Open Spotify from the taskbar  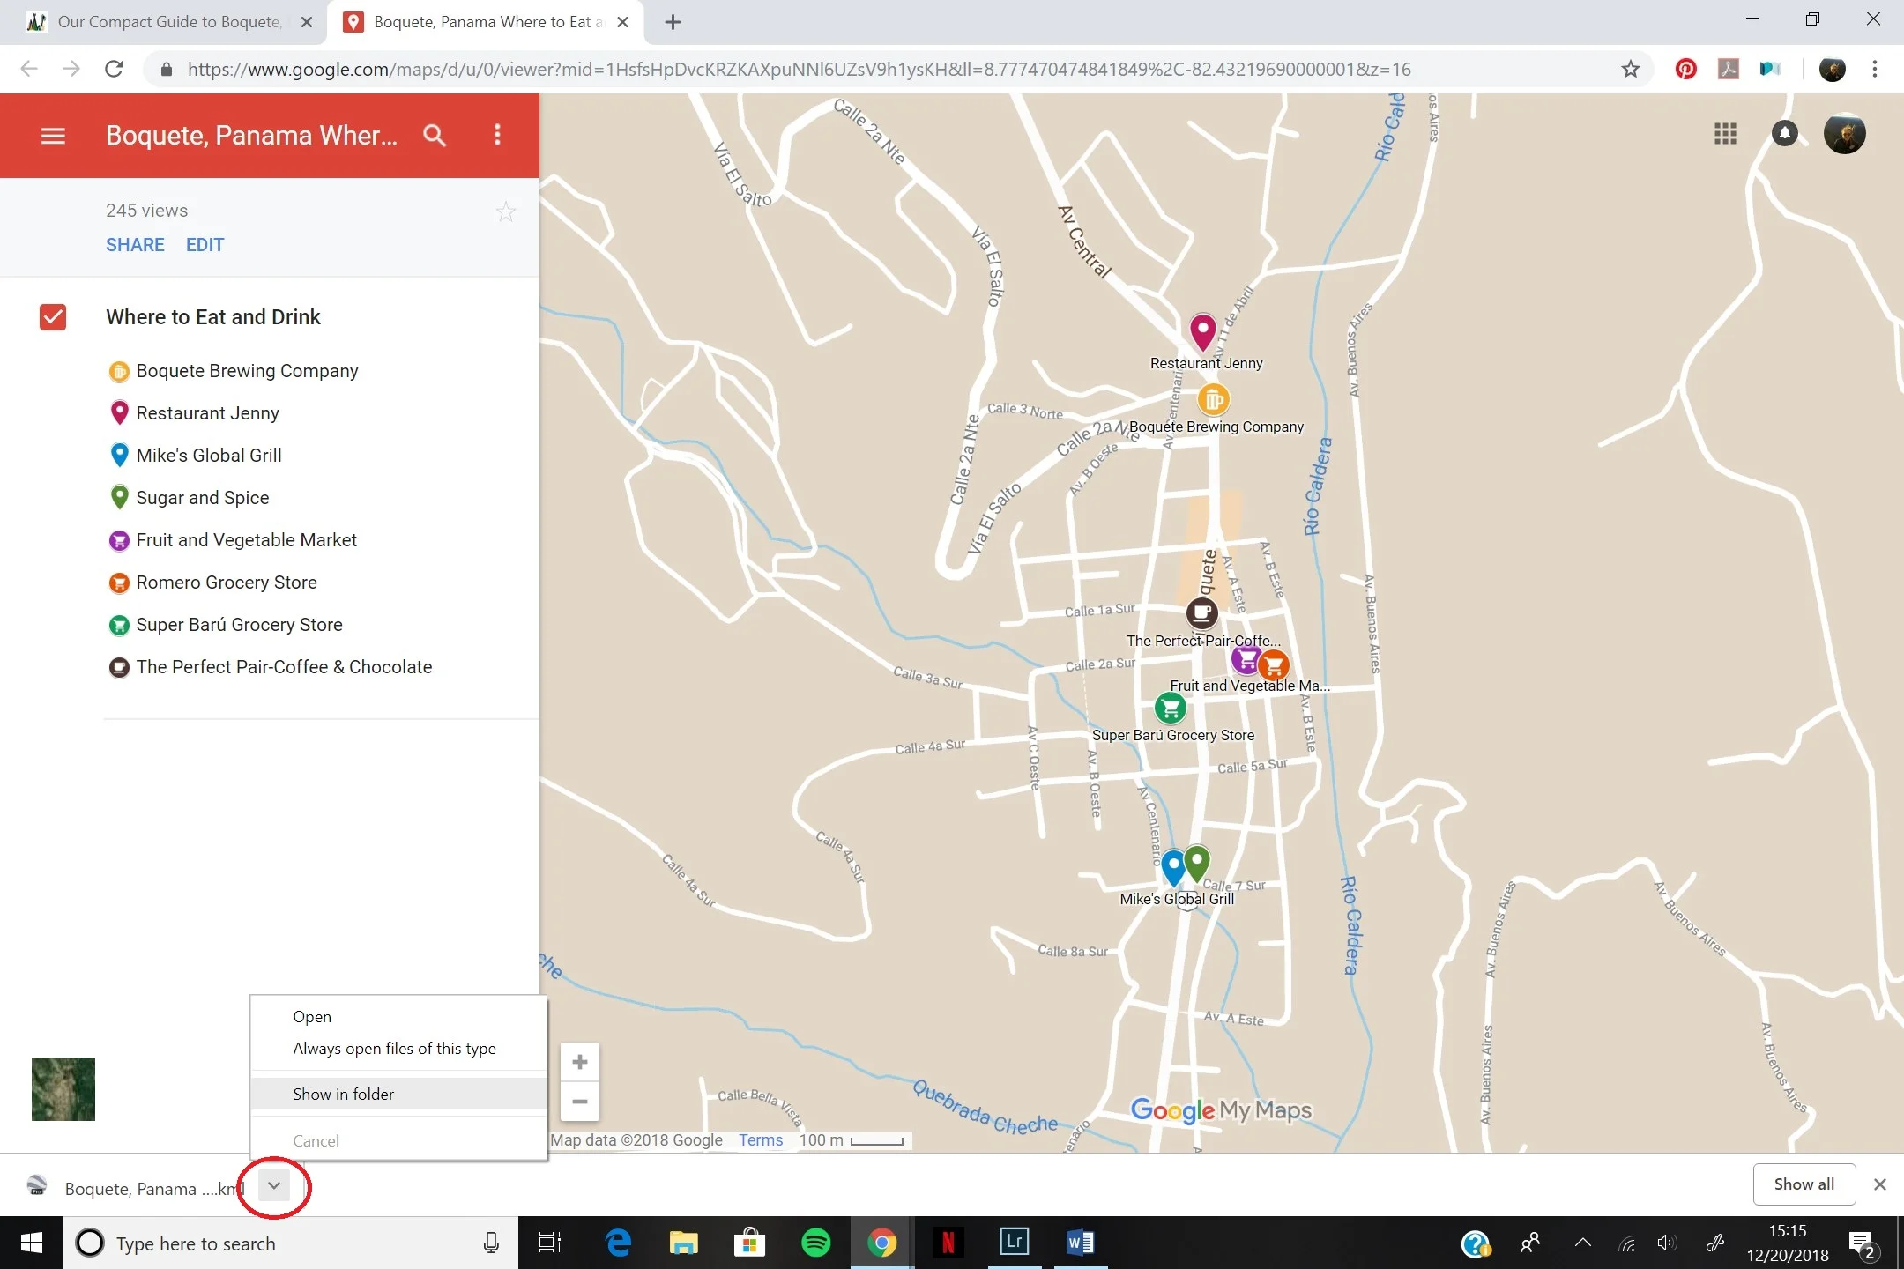tap(816, 1243)
